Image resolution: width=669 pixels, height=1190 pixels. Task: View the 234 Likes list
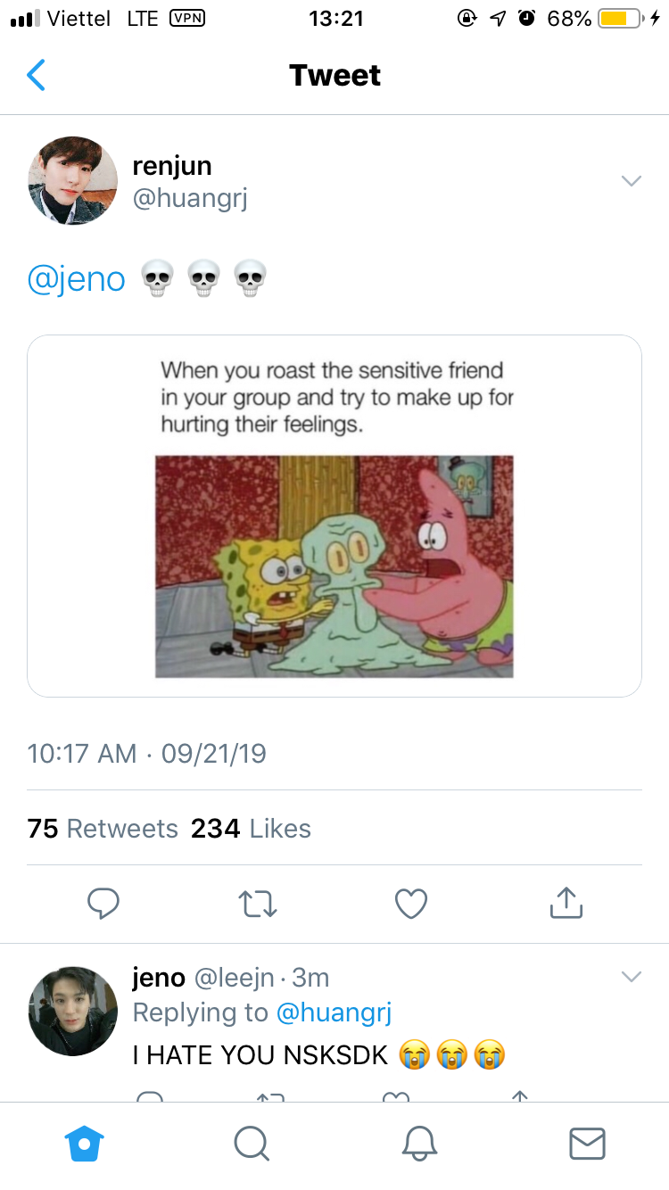251,829
